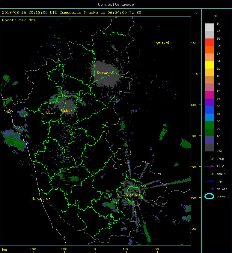Image resolution: width=232 pixels, height=253 pixels.
Task: Pick the slate blue 5-10 dBZ swatch
Action: pyautogui.click(x=209, y=140)
